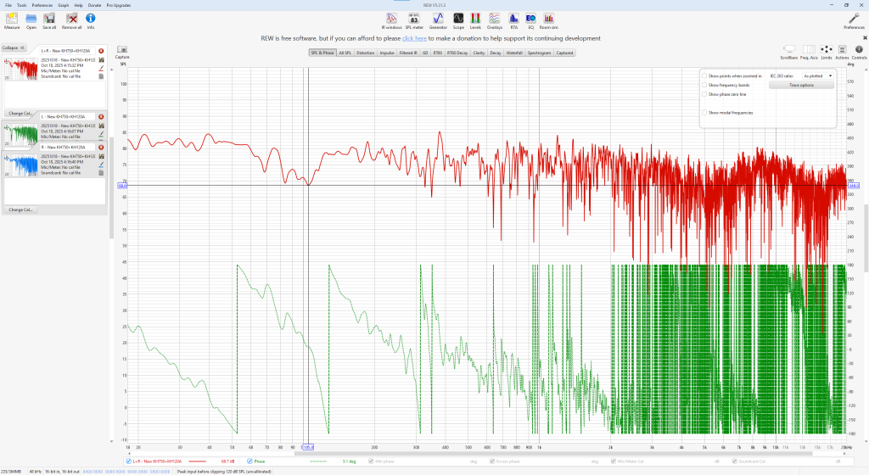
Task: Open the IEC 263 ratio dropdown
Action: [818, 75]
